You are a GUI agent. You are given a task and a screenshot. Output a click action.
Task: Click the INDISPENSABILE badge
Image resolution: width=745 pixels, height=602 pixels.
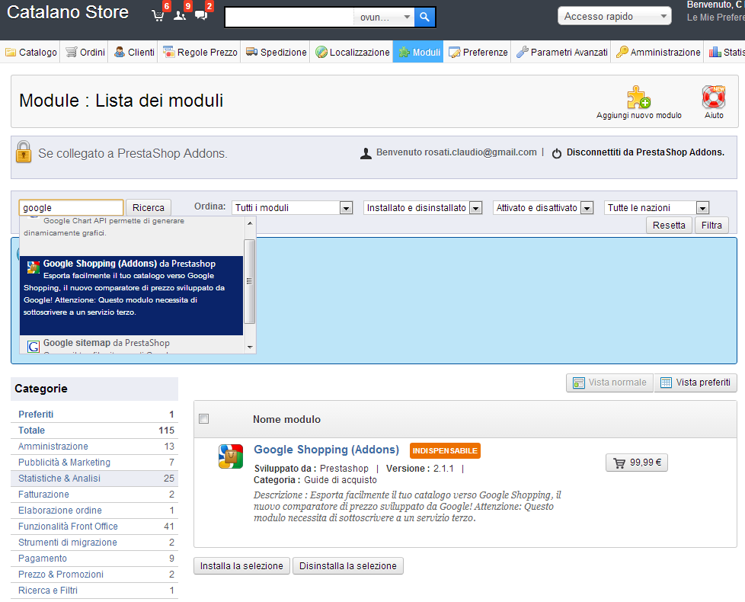point(445,450)
